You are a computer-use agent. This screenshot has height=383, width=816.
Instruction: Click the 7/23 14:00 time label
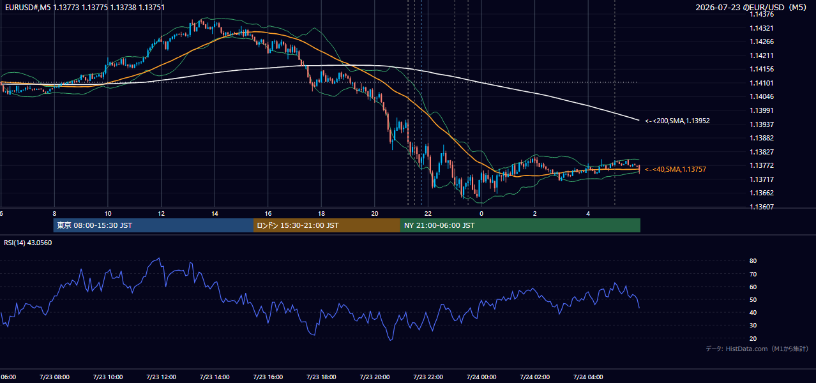click(x=215, y=377)
